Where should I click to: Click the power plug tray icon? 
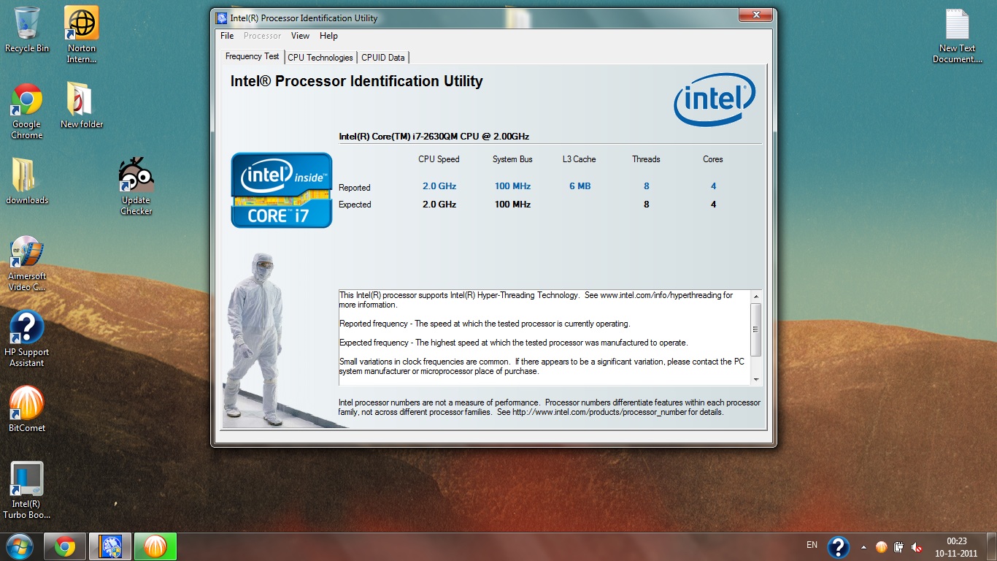(x=899, y=547)
